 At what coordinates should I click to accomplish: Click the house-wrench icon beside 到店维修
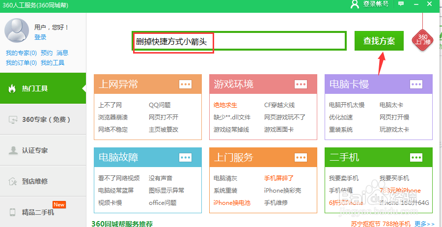(x=13, y=181)
